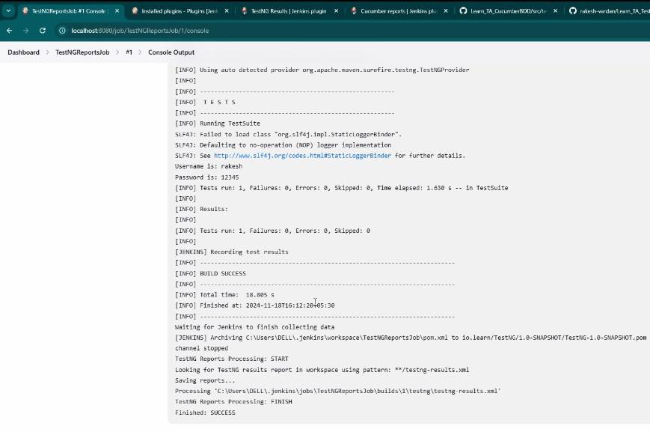The image size is (650, 432).
Task: Switch to TestNG Results Jenkins plugin tab
Action: pos(289,11)
